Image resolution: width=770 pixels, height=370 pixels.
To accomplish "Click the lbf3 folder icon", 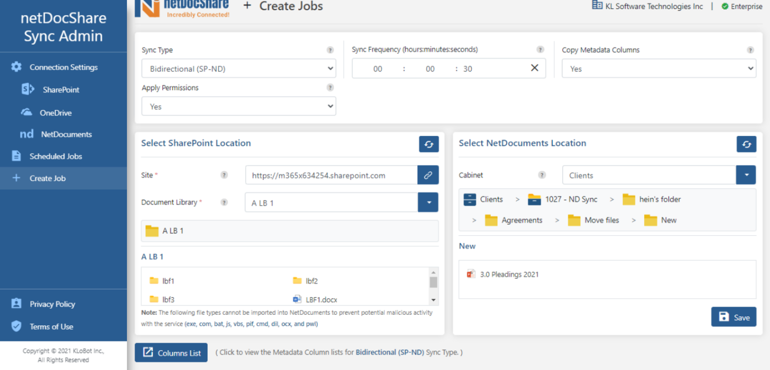I will click(x=154, y=299).
